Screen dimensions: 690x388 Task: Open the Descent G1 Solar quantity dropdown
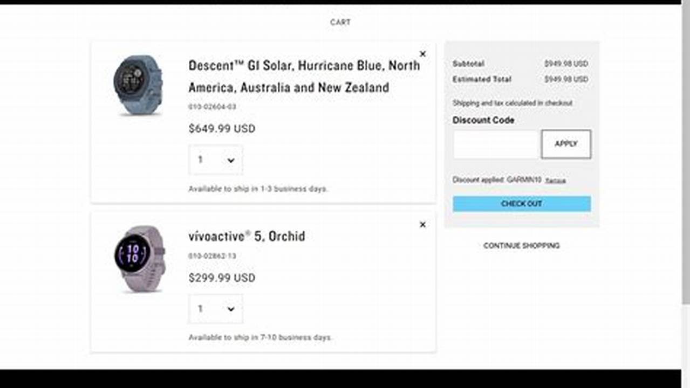[215, 160]
